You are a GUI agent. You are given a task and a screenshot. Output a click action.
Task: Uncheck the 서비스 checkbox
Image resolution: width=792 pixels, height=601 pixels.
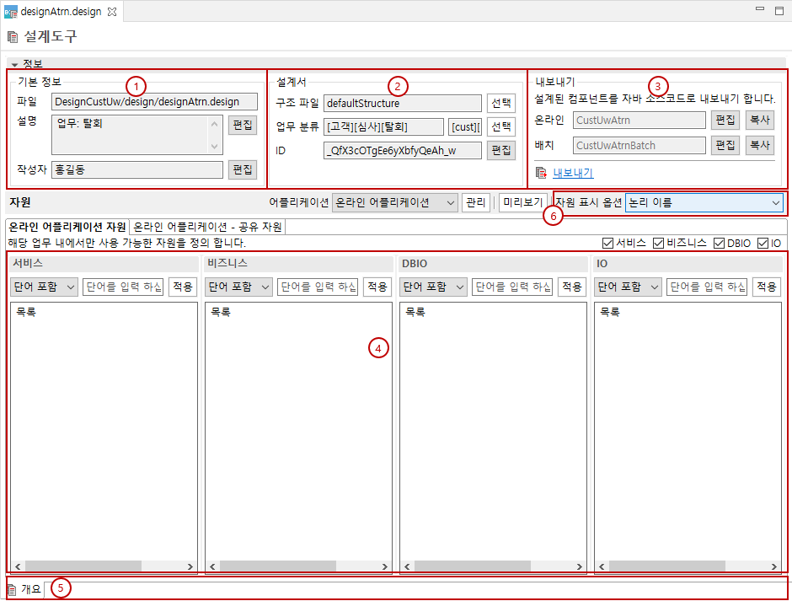click(x=607, y=243)
